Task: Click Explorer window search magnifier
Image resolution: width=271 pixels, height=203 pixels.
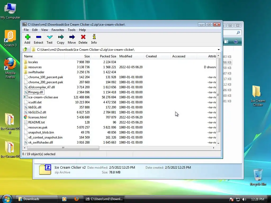Action: click(238, 33)
